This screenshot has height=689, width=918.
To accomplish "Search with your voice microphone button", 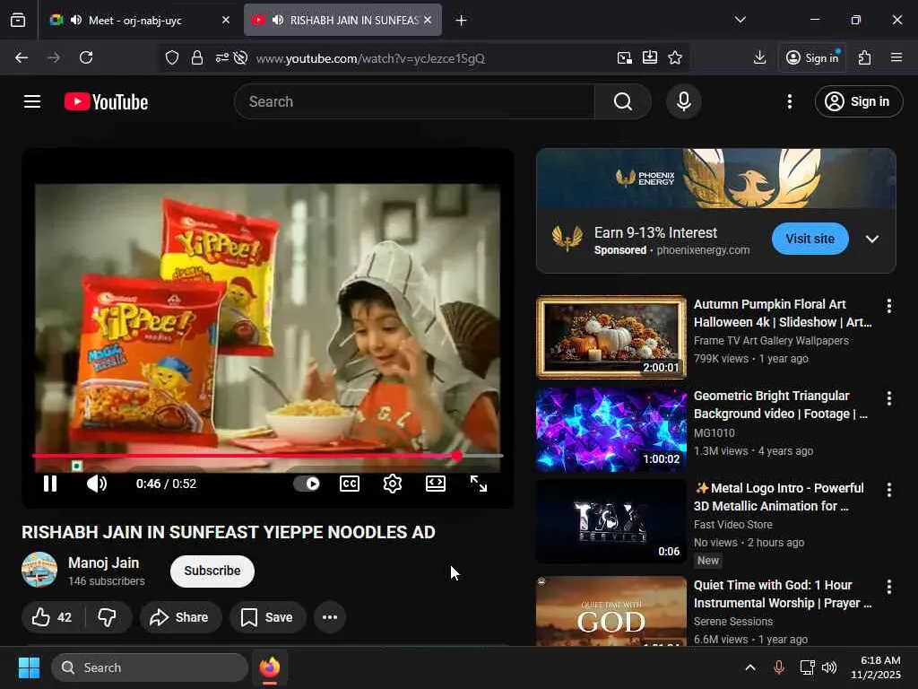I will click(684, 102).
